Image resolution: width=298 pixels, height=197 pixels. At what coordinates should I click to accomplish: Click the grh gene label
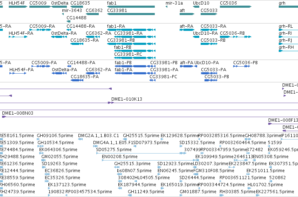pos(282,3)
